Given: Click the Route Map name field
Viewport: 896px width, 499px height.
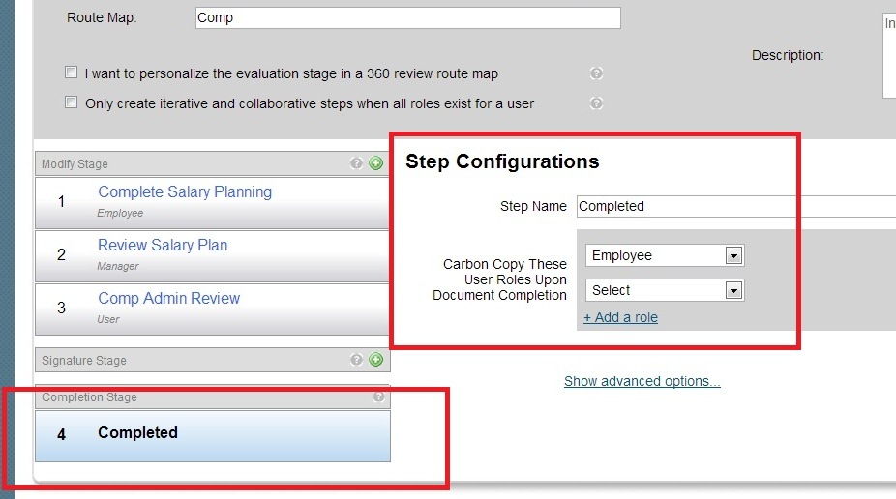Looking at the screenshot, I should (x=408, y=17).
